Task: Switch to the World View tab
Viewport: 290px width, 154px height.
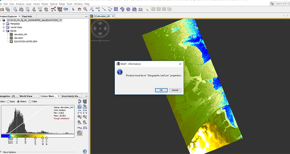Action: click(26, 96)
